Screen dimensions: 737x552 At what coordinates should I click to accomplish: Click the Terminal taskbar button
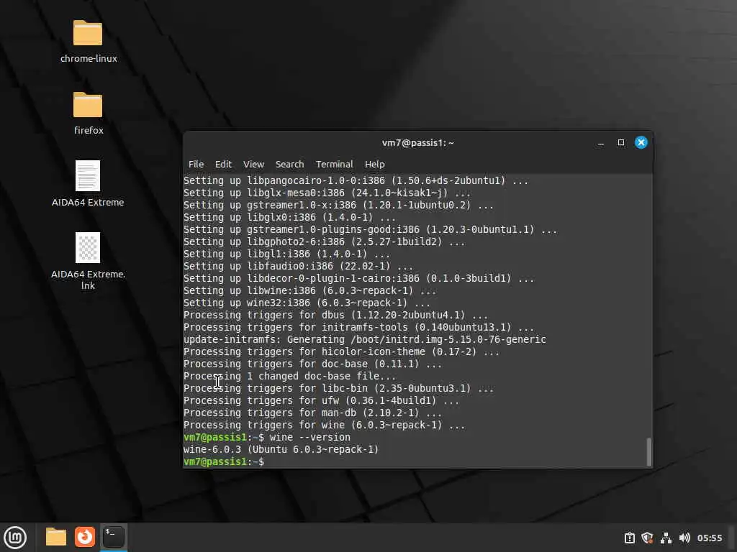pos(113,537)
